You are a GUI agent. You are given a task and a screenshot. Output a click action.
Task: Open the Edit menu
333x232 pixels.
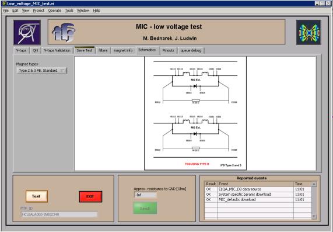coord(15,11)
